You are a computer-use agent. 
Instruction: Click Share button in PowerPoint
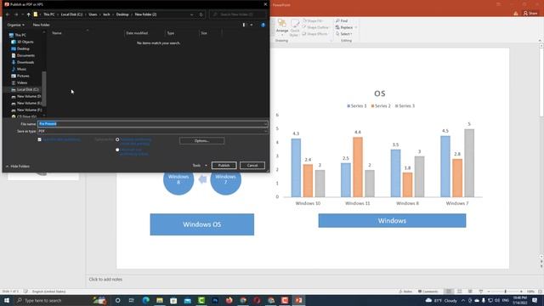(x=530, y=14)
